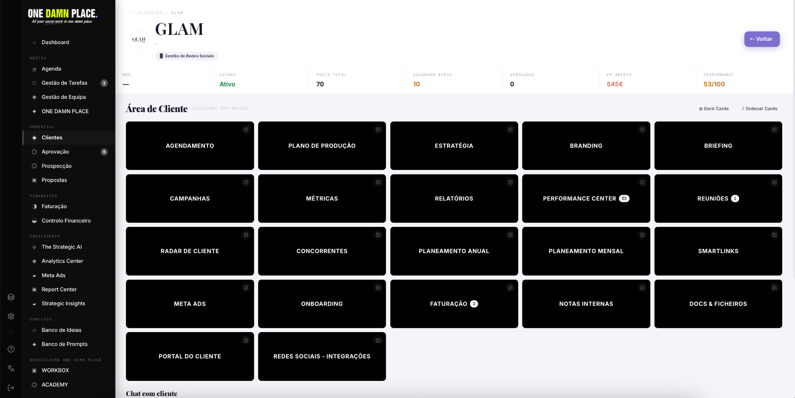Click the Em Aberto value 545€

[614, 84]
